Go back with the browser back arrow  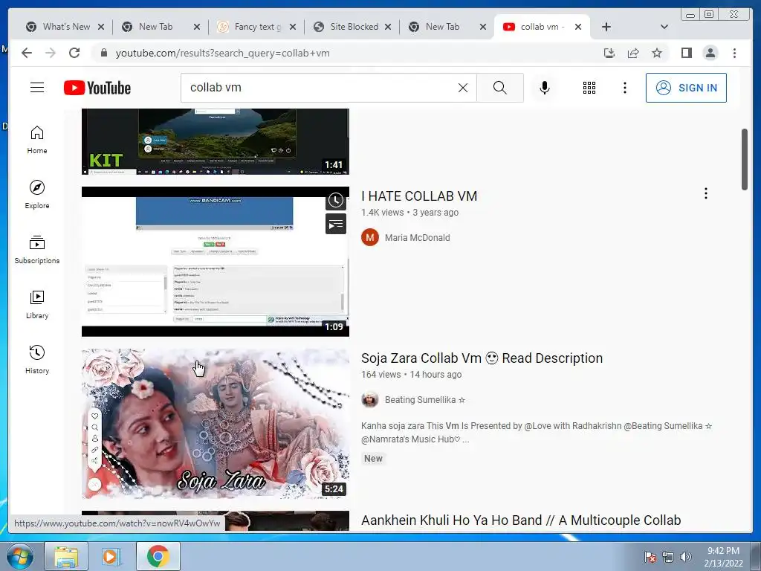pyautogui.click(x=27, y=53)
